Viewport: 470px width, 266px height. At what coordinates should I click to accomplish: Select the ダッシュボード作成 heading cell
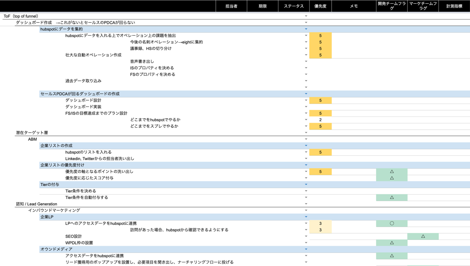click(75, 23)
